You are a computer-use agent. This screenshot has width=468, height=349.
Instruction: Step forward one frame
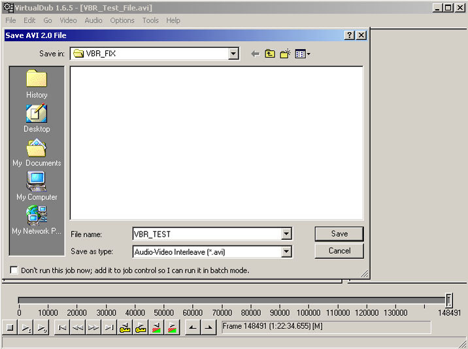point(93,328)
